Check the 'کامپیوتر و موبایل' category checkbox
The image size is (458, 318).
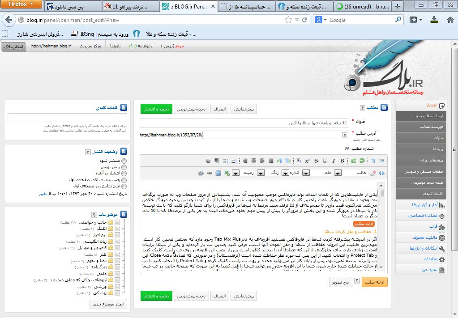tap(117, 247)
